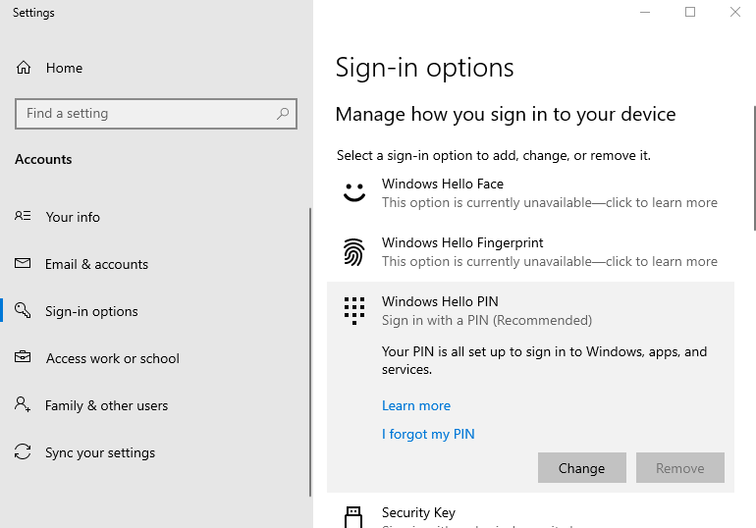Viewport: 756px width, 528px height.
Task: Minimize the Settings window
Action: 645,12
